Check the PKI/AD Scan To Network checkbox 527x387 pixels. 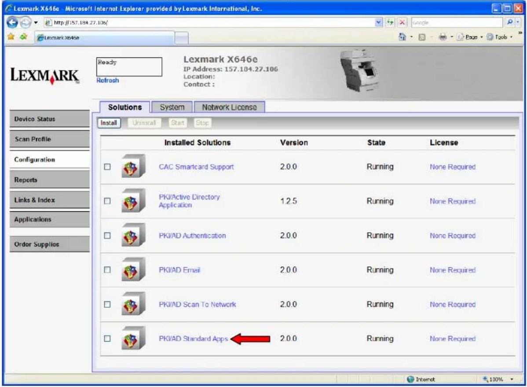click(107, 304)
